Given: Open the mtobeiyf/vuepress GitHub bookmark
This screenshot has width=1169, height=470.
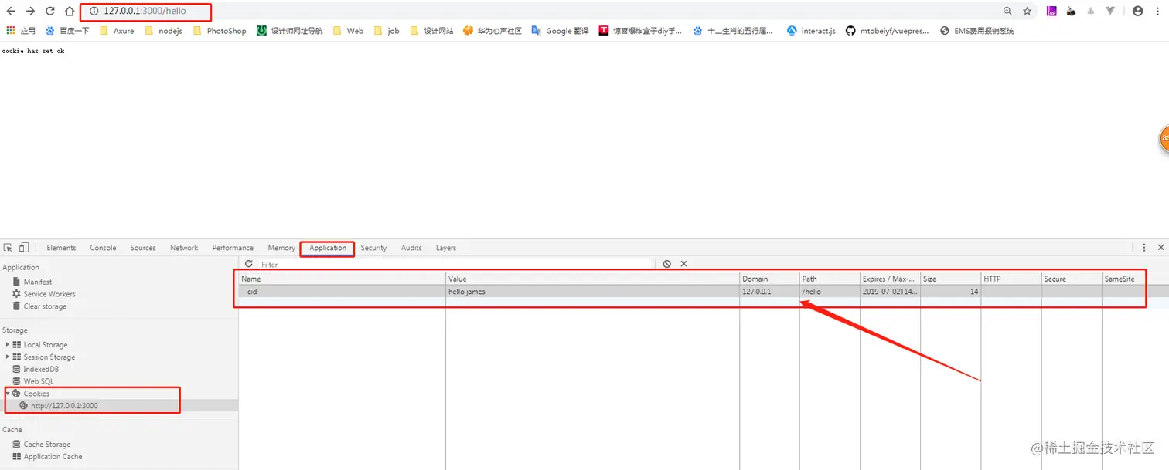Looking at the screenshot, I should (x=888, y=31).
